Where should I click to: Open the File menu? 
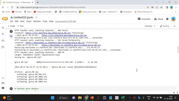(x=11, y=21)
